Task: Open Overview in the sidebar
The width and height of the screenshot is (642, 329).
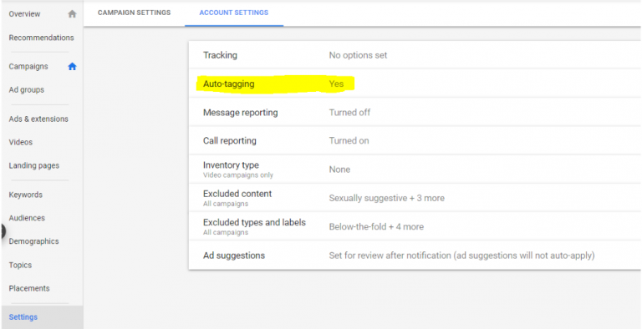Action: tap(24, 14)
